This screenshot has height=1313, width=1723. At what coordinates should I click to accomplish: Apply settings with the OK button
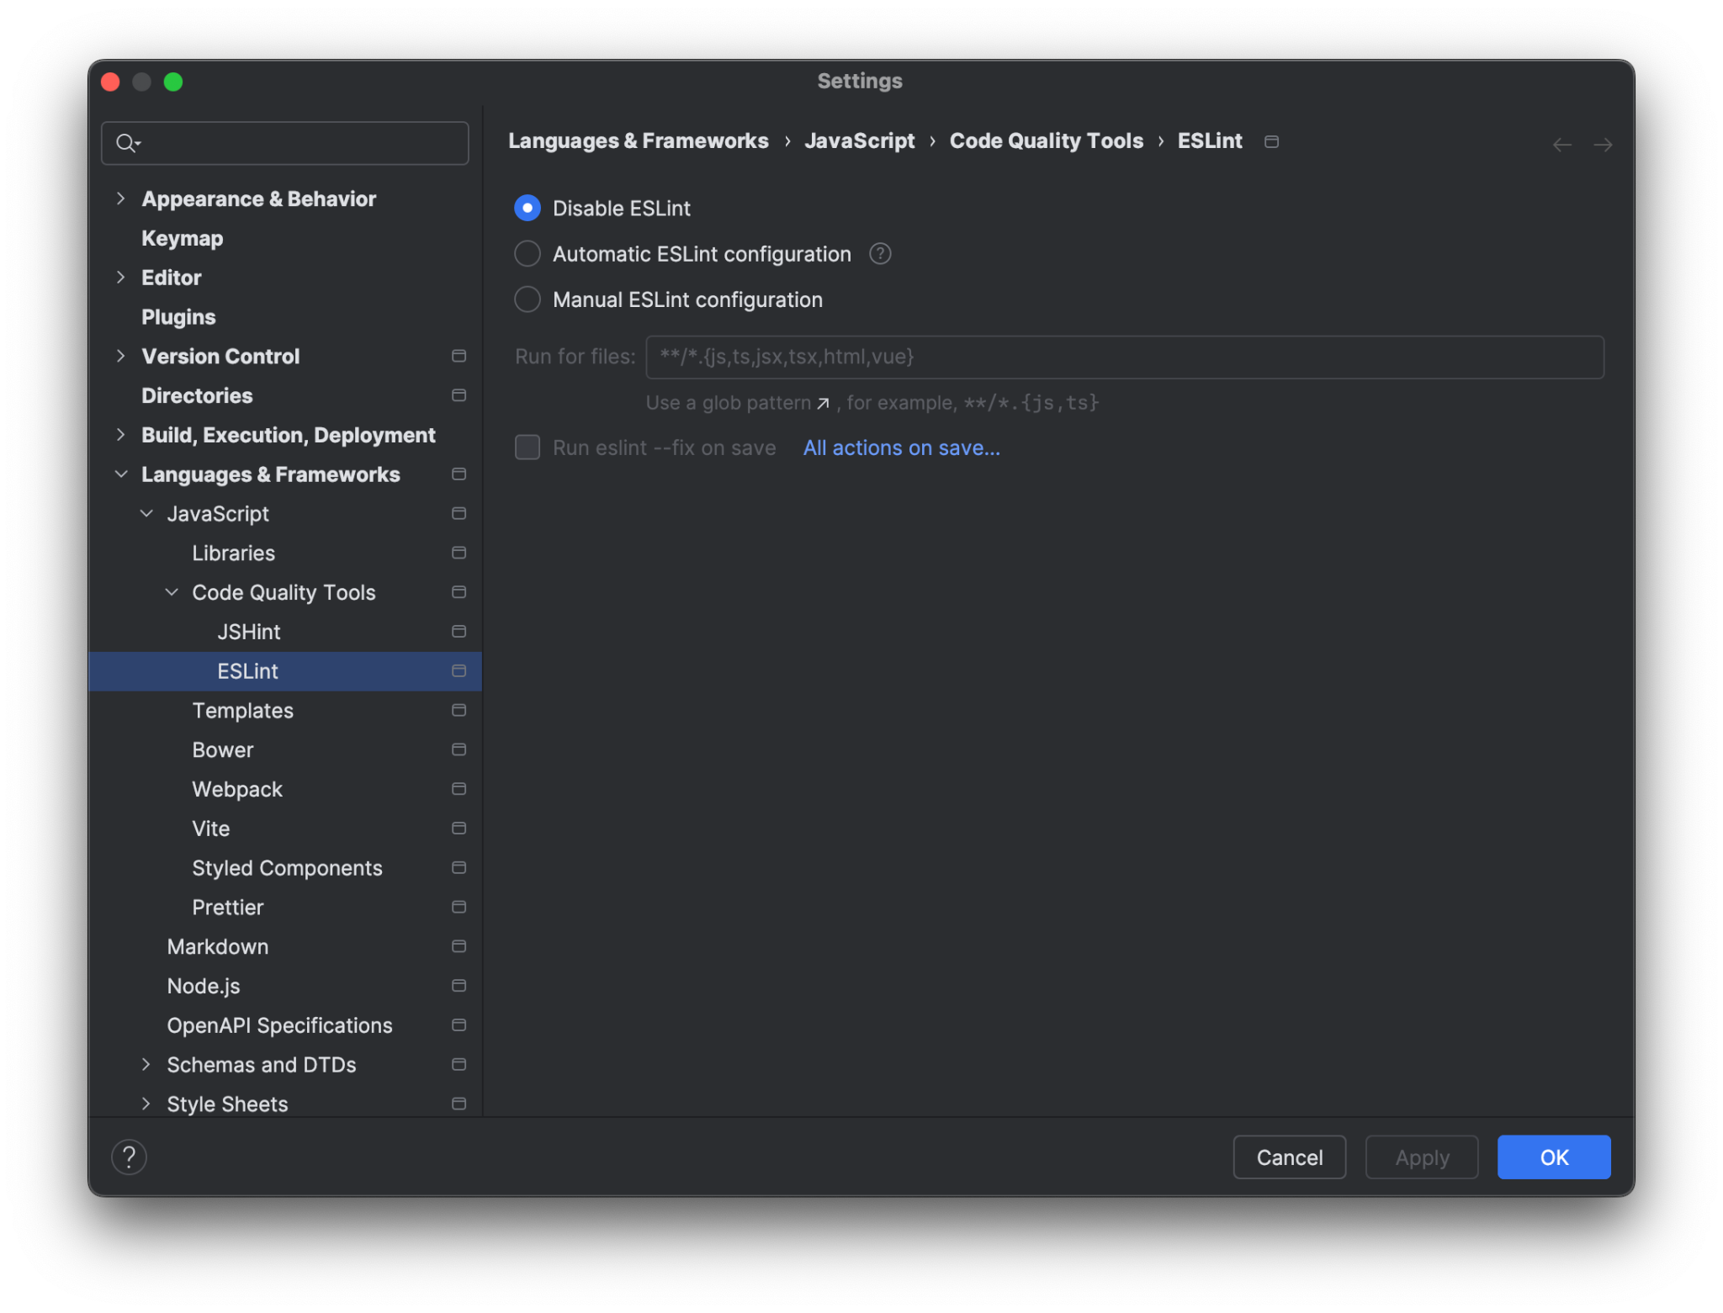(1553, 1157)
